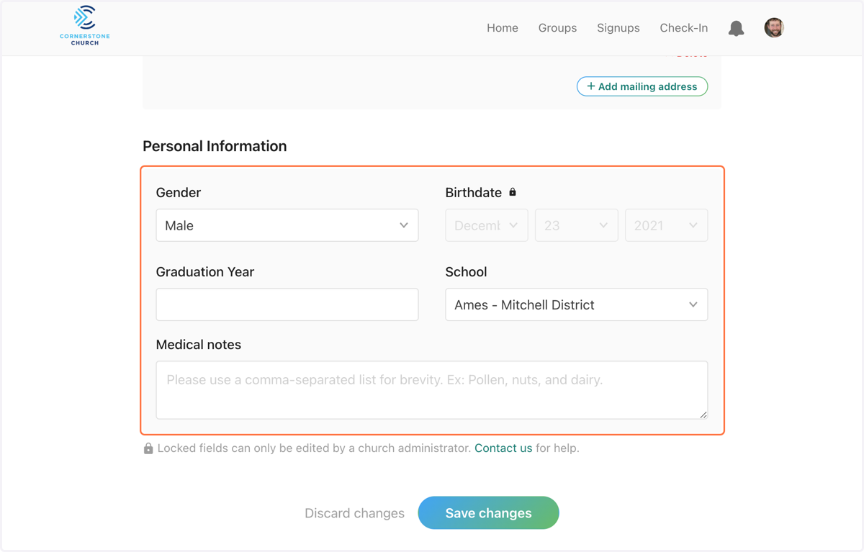
Task: Click into the Medical notes text area
Action: (432, 390)
